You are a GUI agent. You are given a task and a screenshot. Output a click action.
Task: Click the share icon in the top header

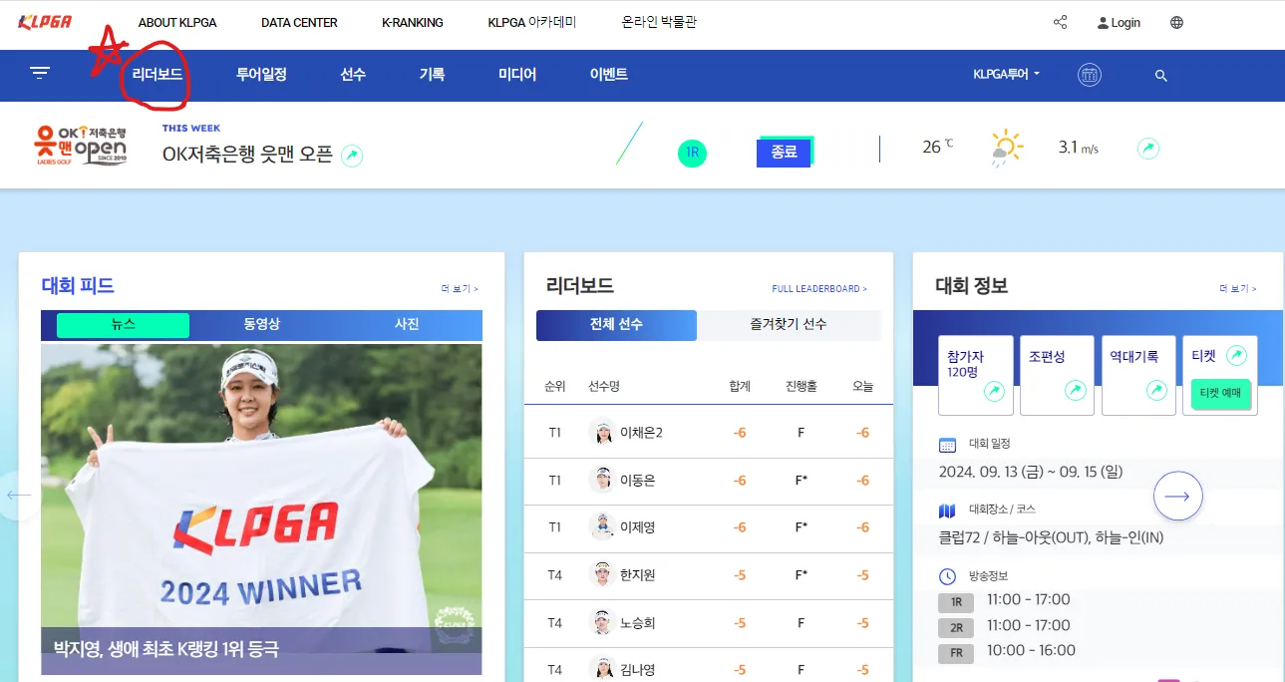pyautogui.click(x=1059, y=22)
